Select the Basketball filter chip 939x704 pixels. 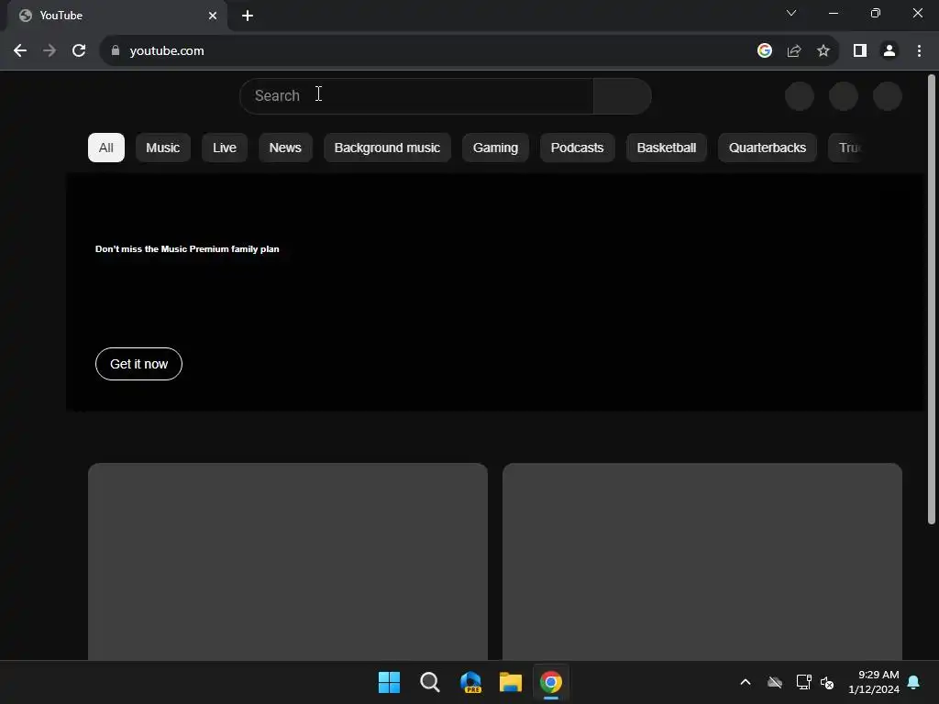[x=667, y=148]
